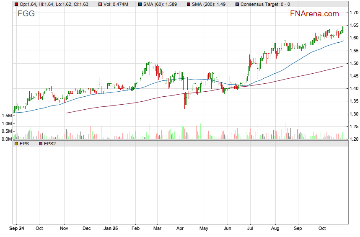
Task: Click the dark red SMA (200) swatch
Action: coord(189,4)
